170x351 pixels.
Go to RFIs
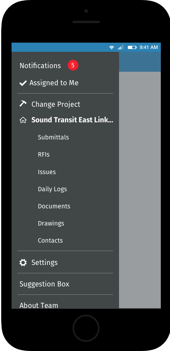pyautogui.click(x=44, y=155)
